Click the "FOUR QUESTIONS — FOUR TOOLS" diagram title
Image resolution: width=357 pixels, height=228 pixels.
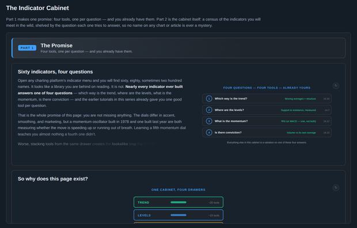267,88
